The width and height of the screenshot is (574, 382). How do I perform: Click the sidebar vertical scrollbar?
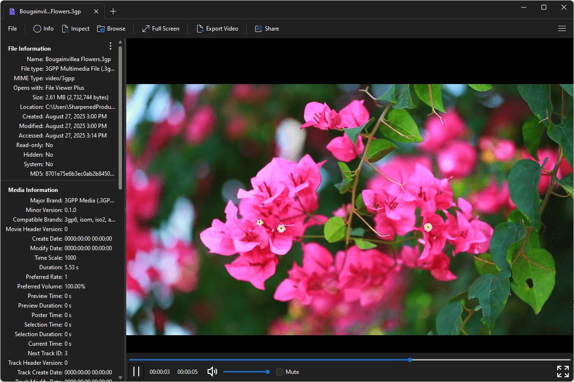click(120, 118)
